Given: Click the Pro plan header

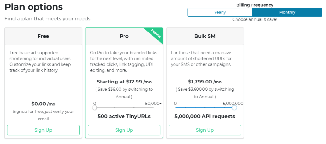Looking at the screenshot, I should pyautogui.click(x=124, y=36).
